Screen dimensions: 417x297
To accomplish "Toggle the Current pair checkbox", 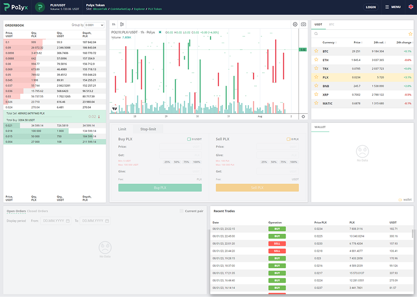I will pos(181,211).
